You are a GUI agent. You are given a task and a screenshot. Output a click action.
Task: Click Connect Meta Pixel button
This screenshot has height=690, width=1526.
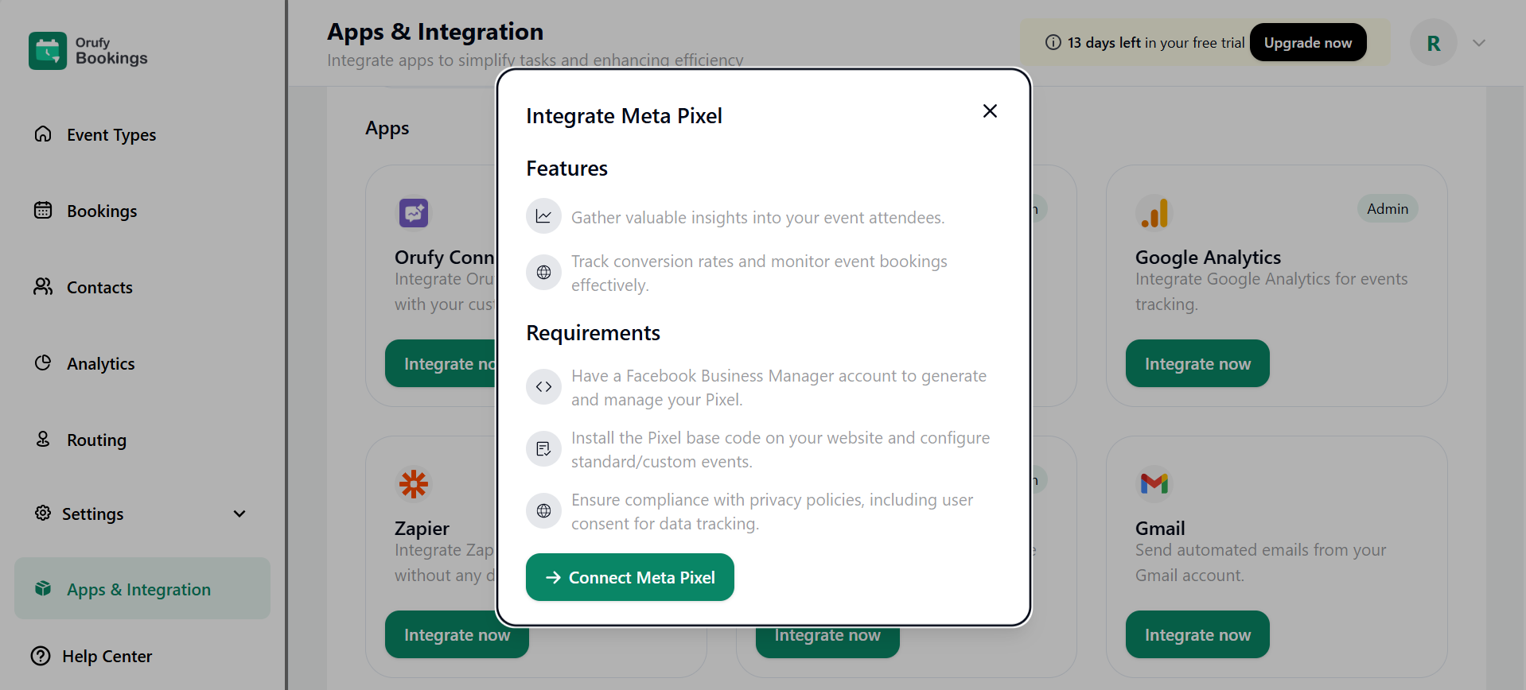[x=630, y=577]
